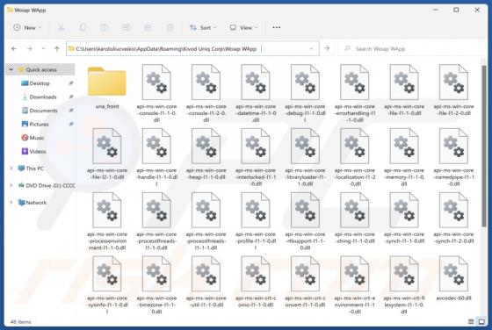
Task: Click the Delete trash icon in toolbar
Action: point(170,27)
